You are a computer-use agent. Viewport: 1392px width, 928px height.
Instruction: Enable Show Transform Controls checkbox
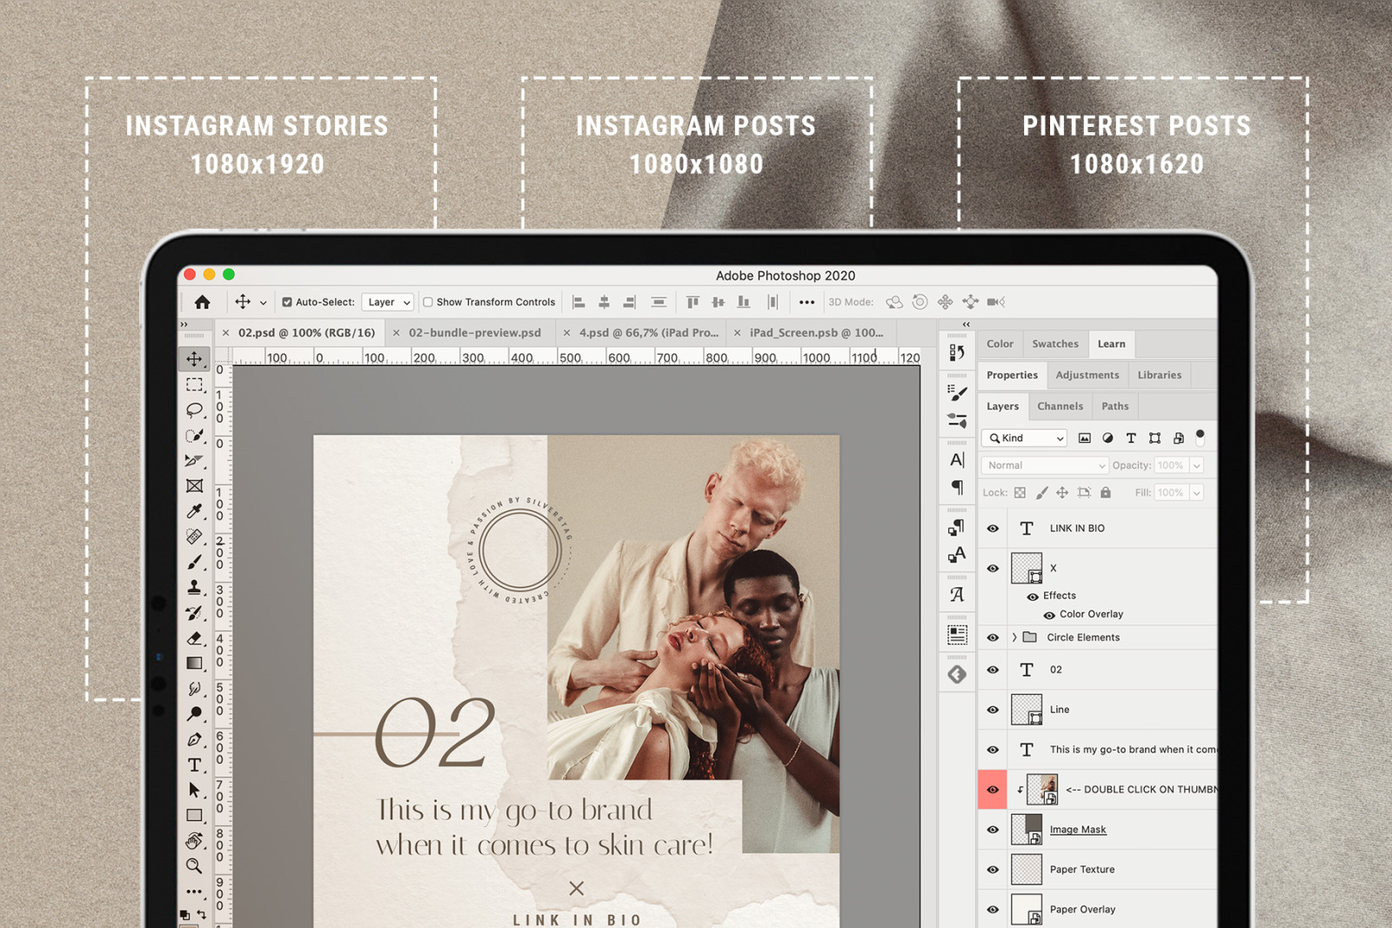pos(428,303)
